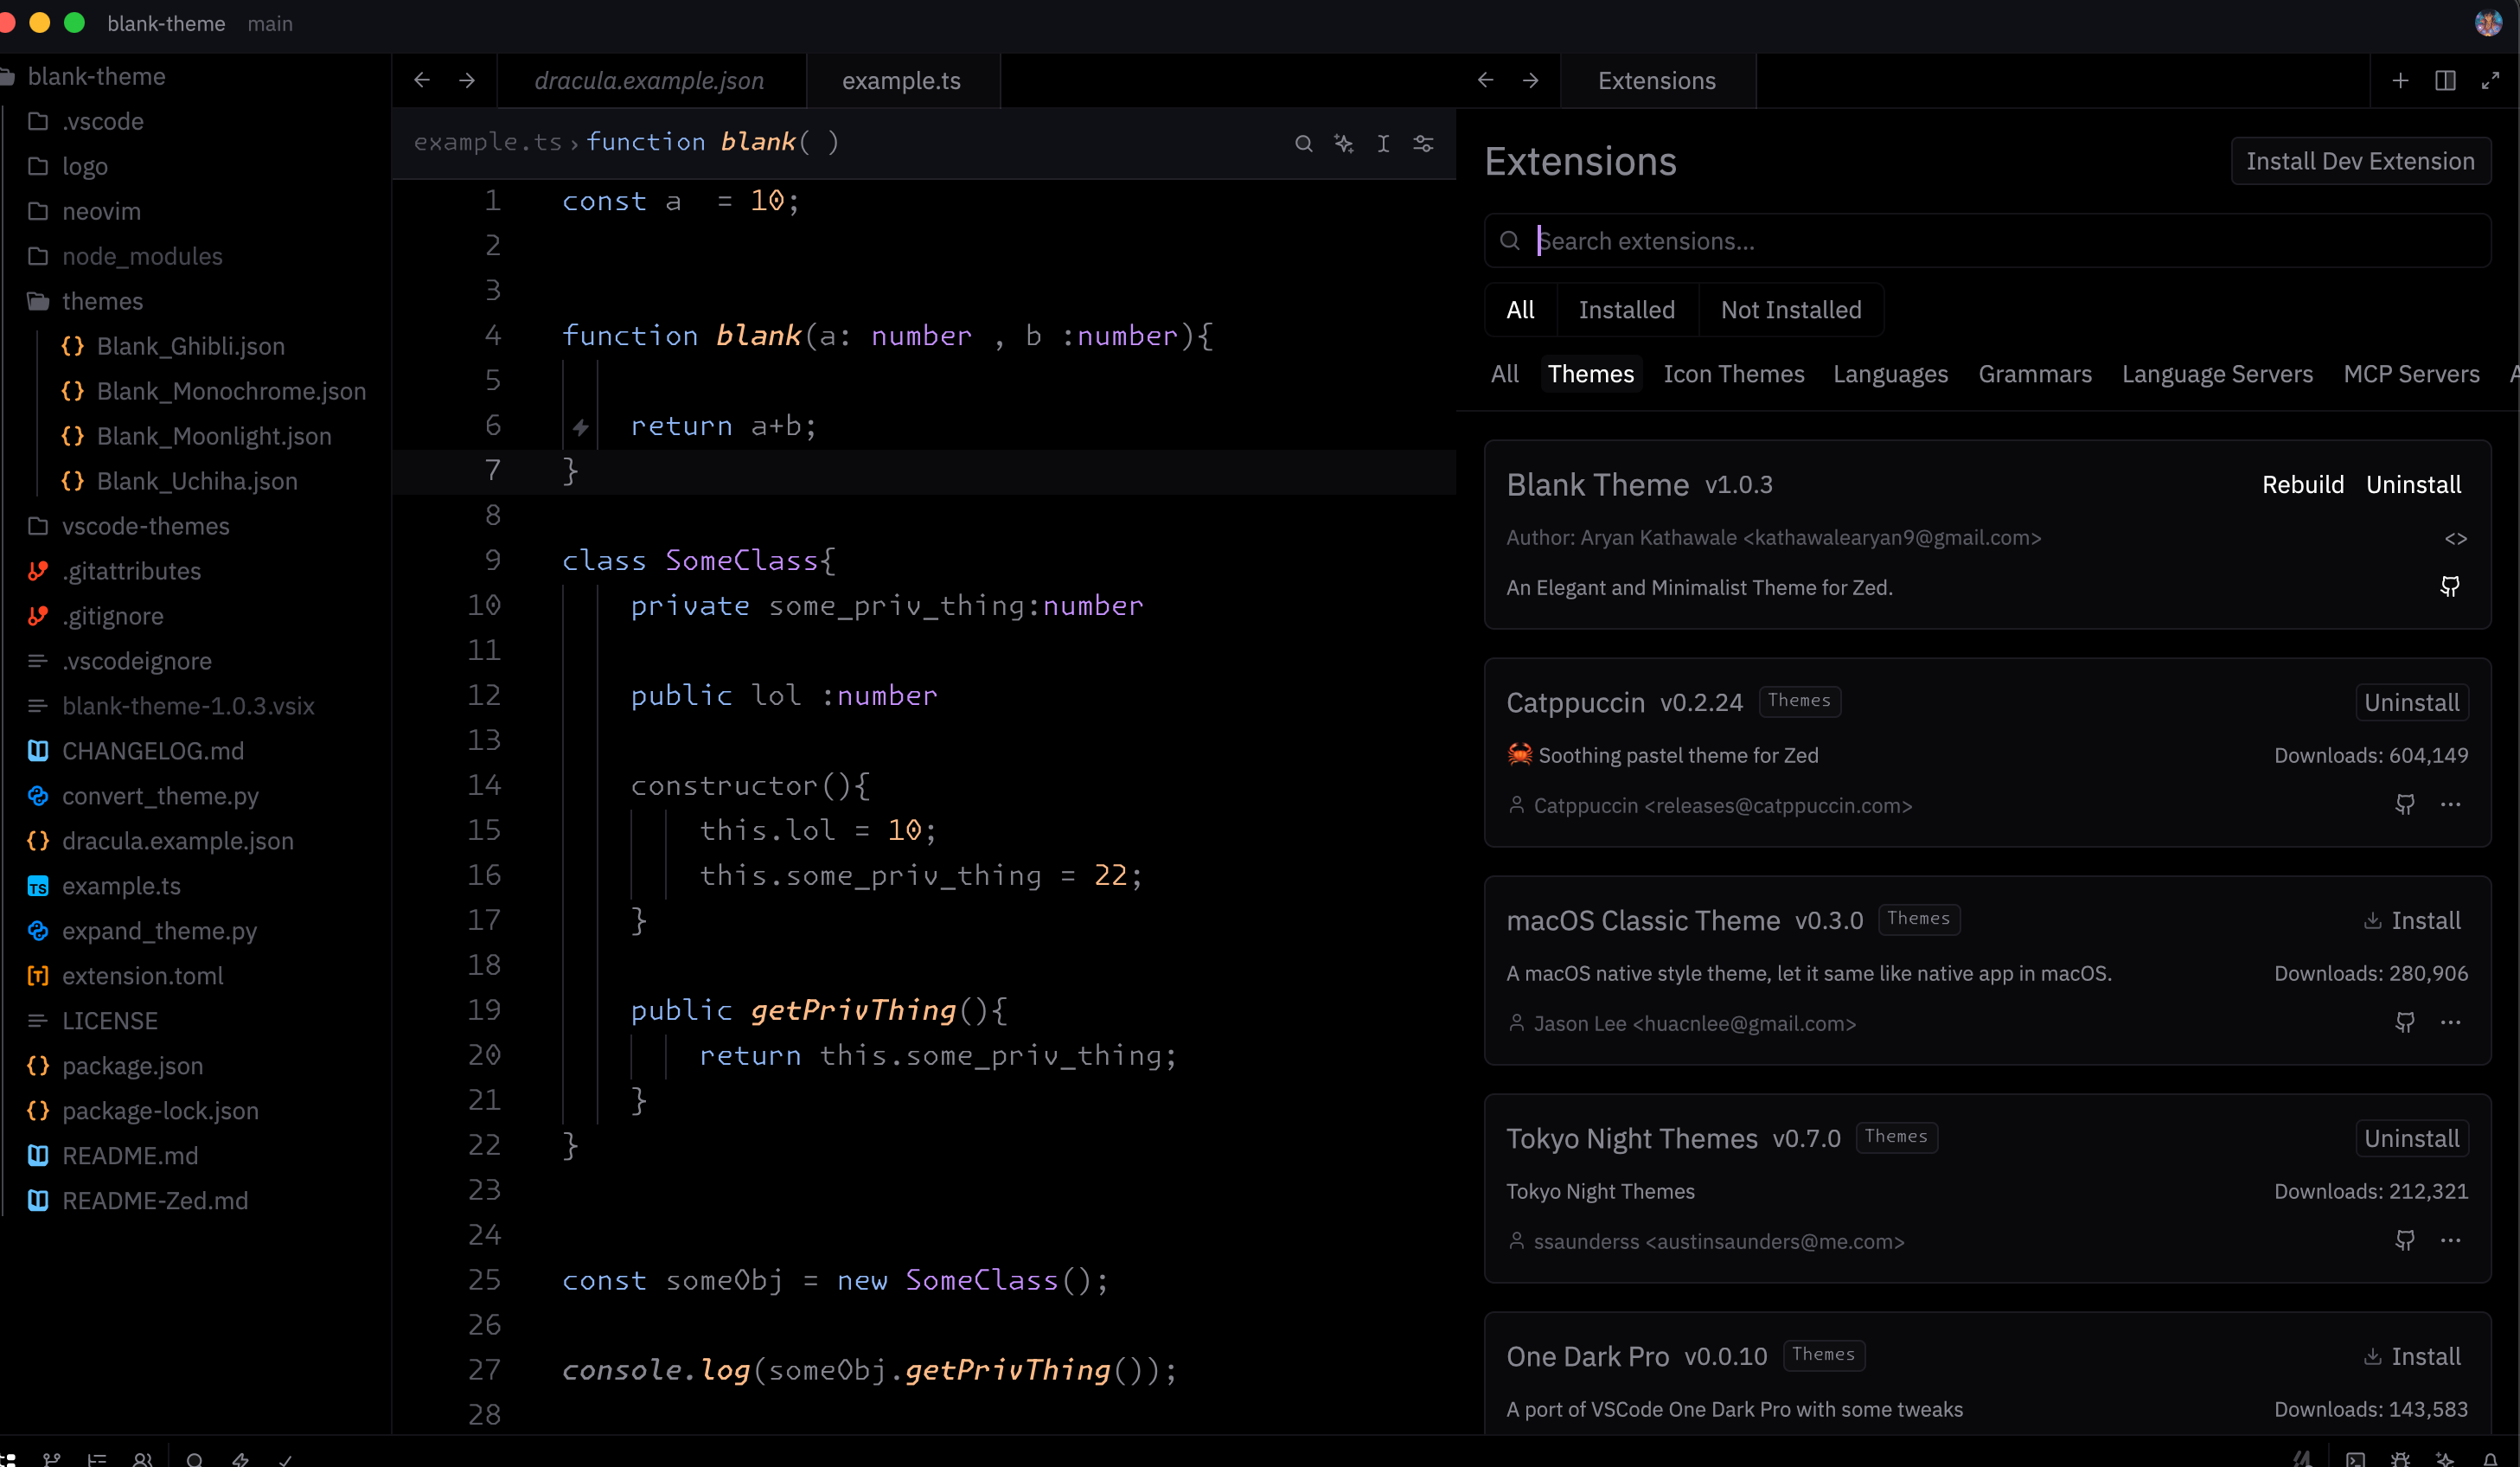Open buffer search magnifier icon in editor toolbar
This screenshot has width=2520, height=1467.
tap(1303, 143)
